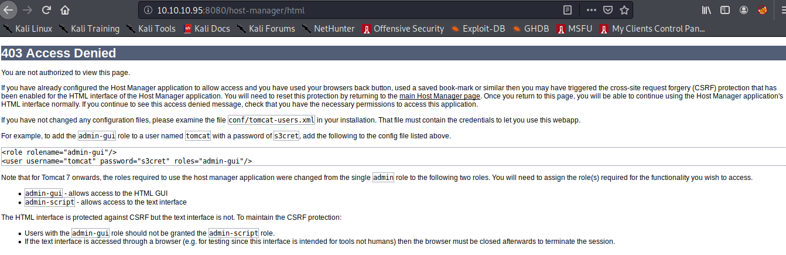The width and height of the screenshot is (786, 255).
Task: Open reader view icon in address bar
Action: 567,10
